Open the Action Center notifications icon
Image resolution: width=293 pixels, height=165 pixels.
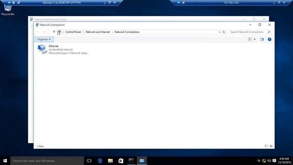coord(274,161)
